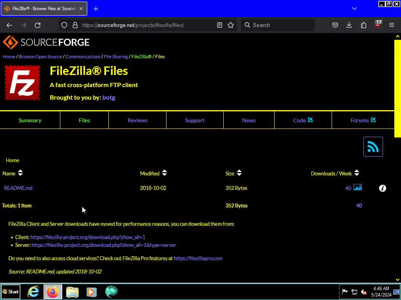This screenshot has width=401, height=300.
Task: Sort by Modified column arrows
Action: (x=164, y=173)
